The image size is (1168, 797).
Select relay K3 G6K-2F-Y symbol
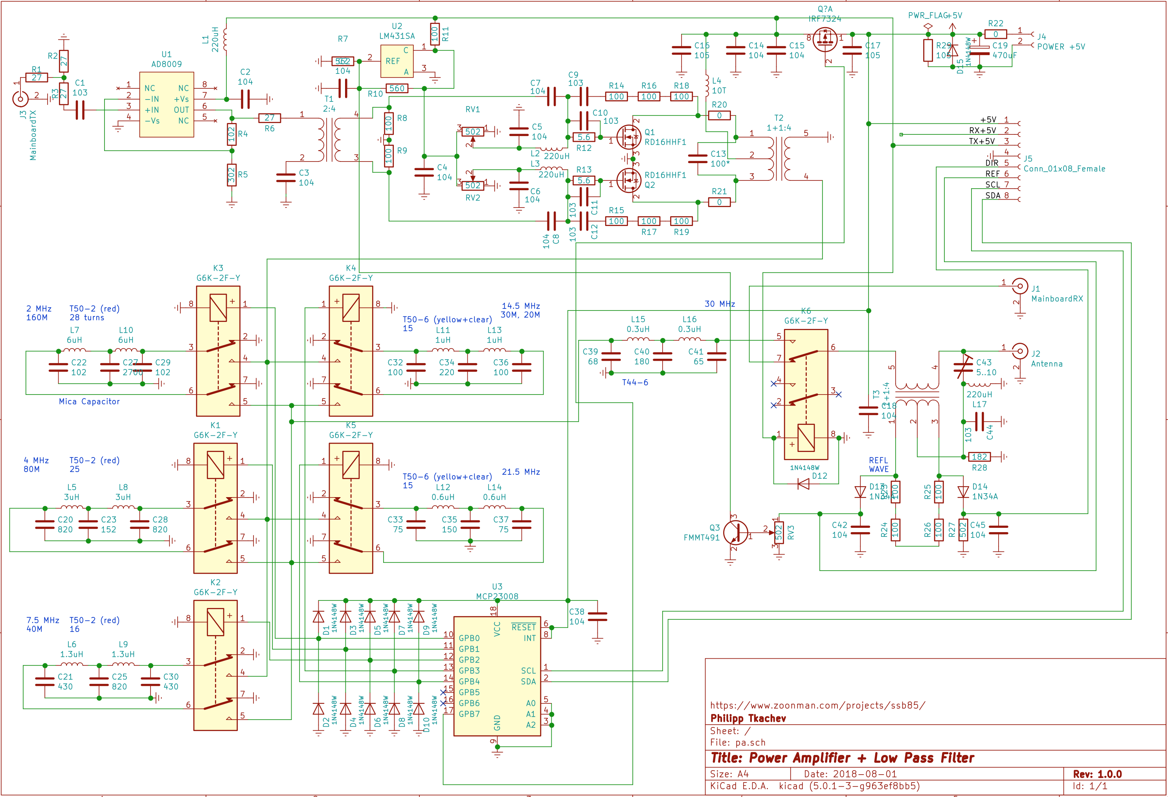(x=218, y=351)
